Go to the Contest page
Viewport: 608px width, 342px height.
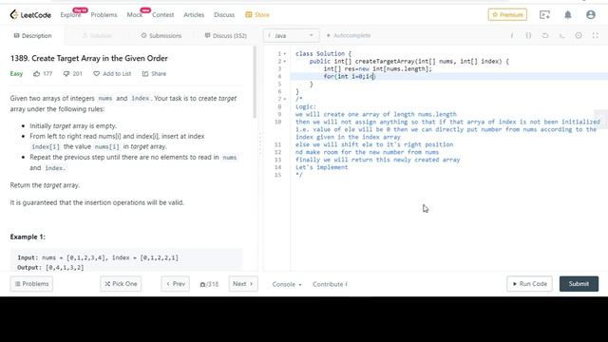tap(162, 15)
